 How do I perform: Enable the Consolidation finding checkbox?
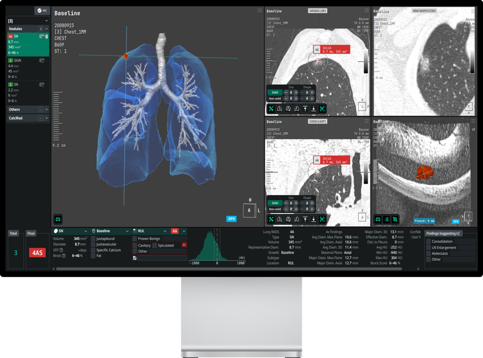pyautogui.click(x=427, y=241)
